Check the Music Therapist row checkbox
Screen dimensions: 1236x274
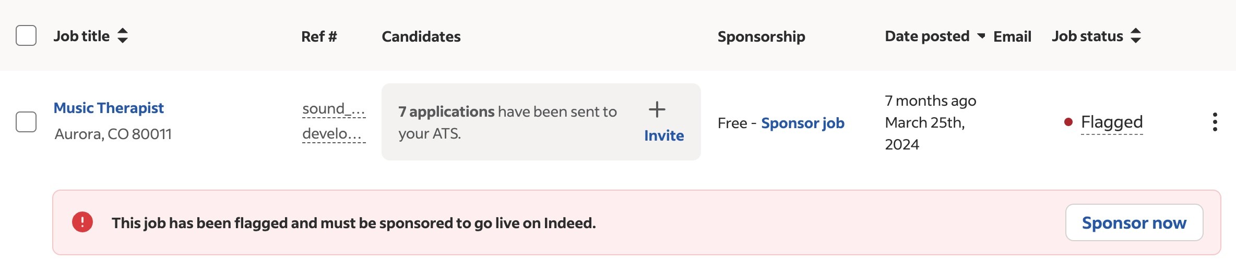(26, 122)
